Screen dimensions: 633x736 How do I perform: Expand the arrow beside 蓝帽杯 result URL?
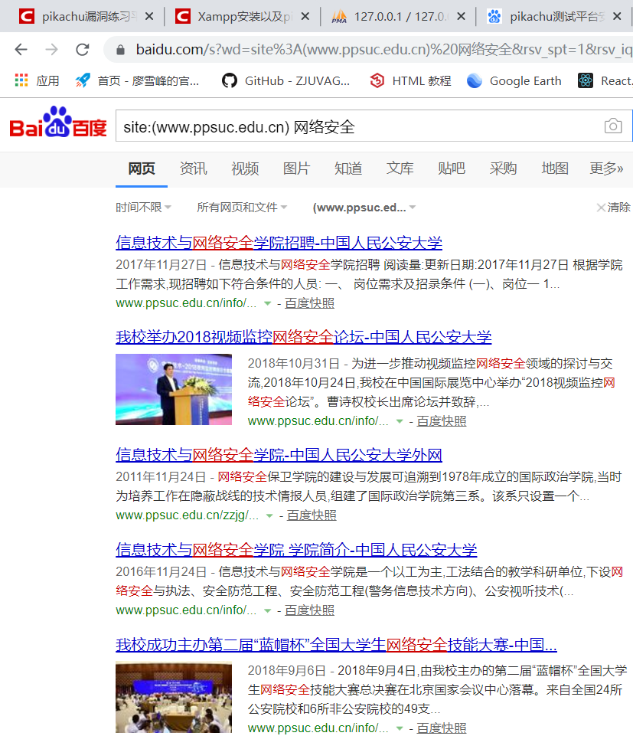(400, 728)
